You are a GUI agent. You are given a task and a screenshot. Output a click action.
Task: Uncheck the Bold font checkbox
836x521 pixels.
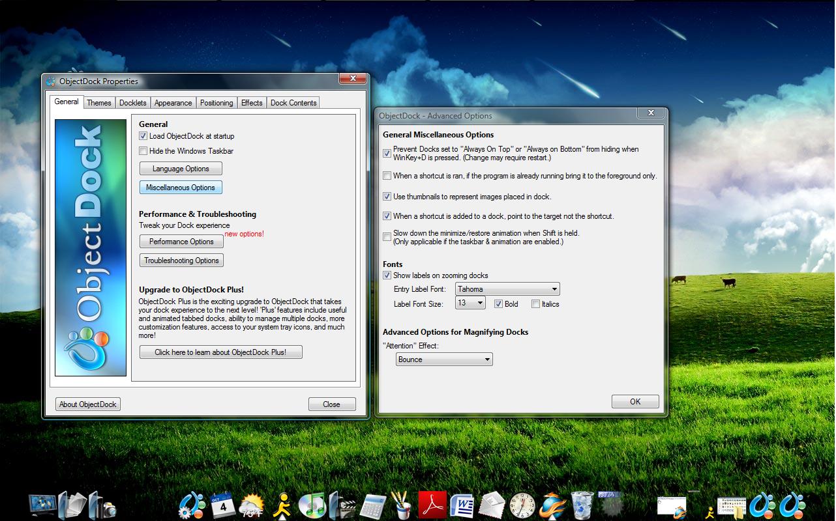[x=499, y=304]
